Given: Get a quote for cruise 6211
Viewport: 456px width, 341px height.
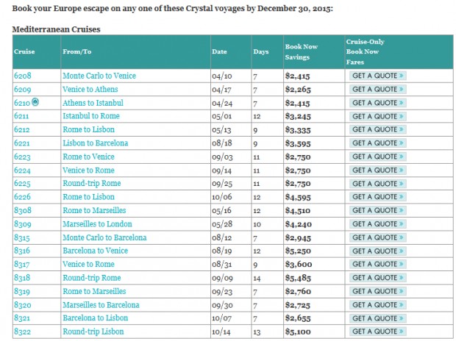Looking at the screenshot, I should coord(377,117).
